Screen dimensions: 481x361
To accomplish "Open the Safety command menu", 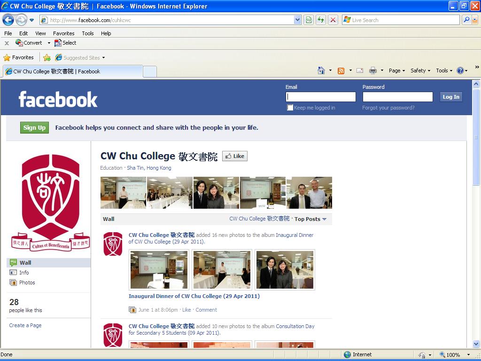I will 420,71.
